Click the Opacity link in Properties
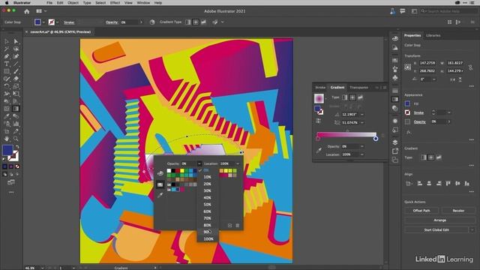Screen dimensions: 480x270 (420, 121)
